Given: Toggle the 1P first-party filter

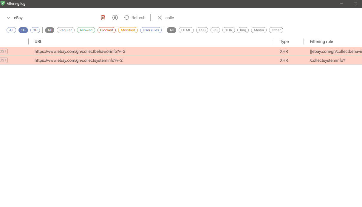Looking at the screenshot, I should [x=23, y=30].
